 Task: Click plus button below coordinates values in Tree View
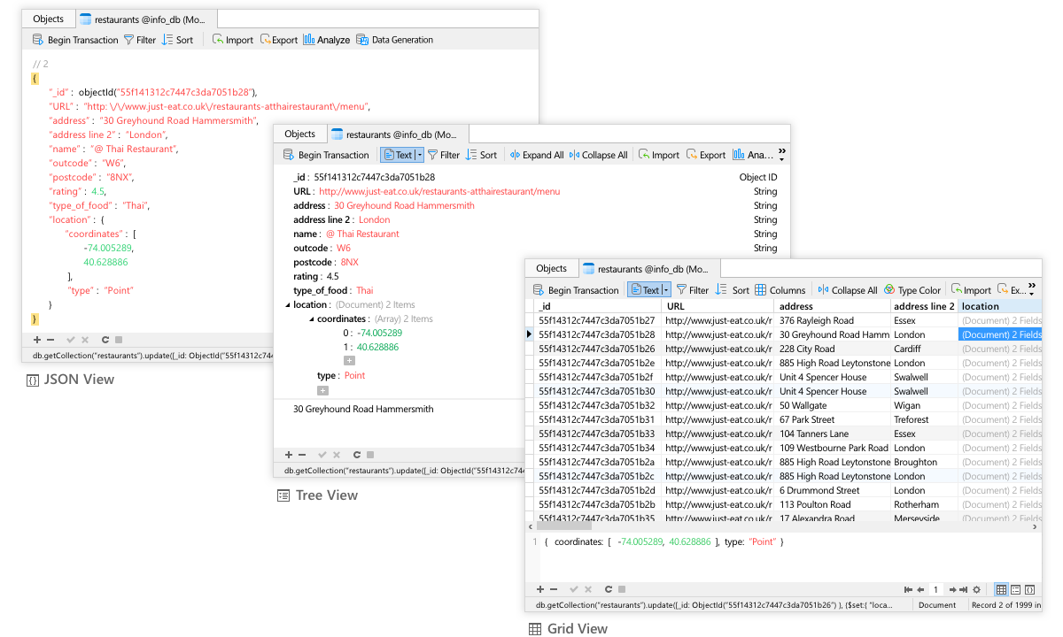pyautogui.click(x=349, y=361)
